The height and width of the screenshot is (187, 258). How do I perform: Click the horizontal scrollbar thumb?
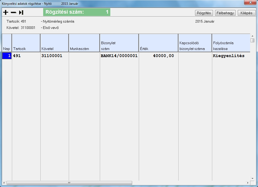tap(69, 183)
